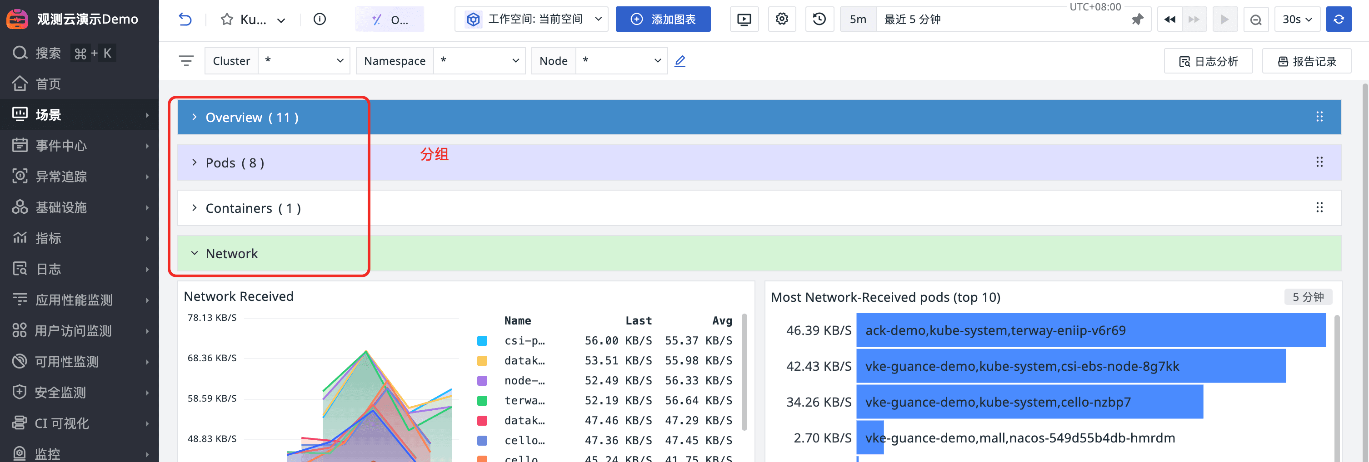Collapse the Network group
The width and height of the screenshot is (1369, 462).
coord(195,254)
